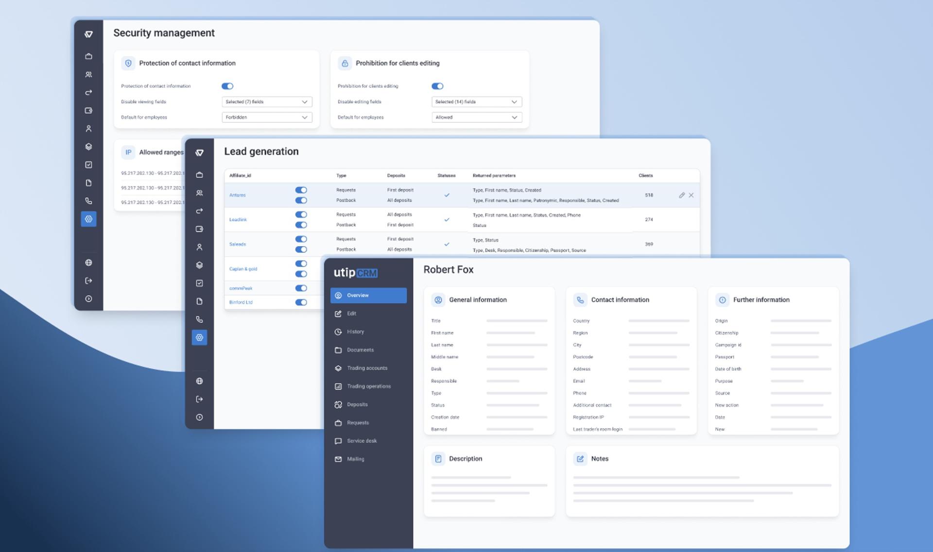Click the History icon in the sidebar
The height and width of the screenshot is (552, 933).
click(x=338, y=332)
